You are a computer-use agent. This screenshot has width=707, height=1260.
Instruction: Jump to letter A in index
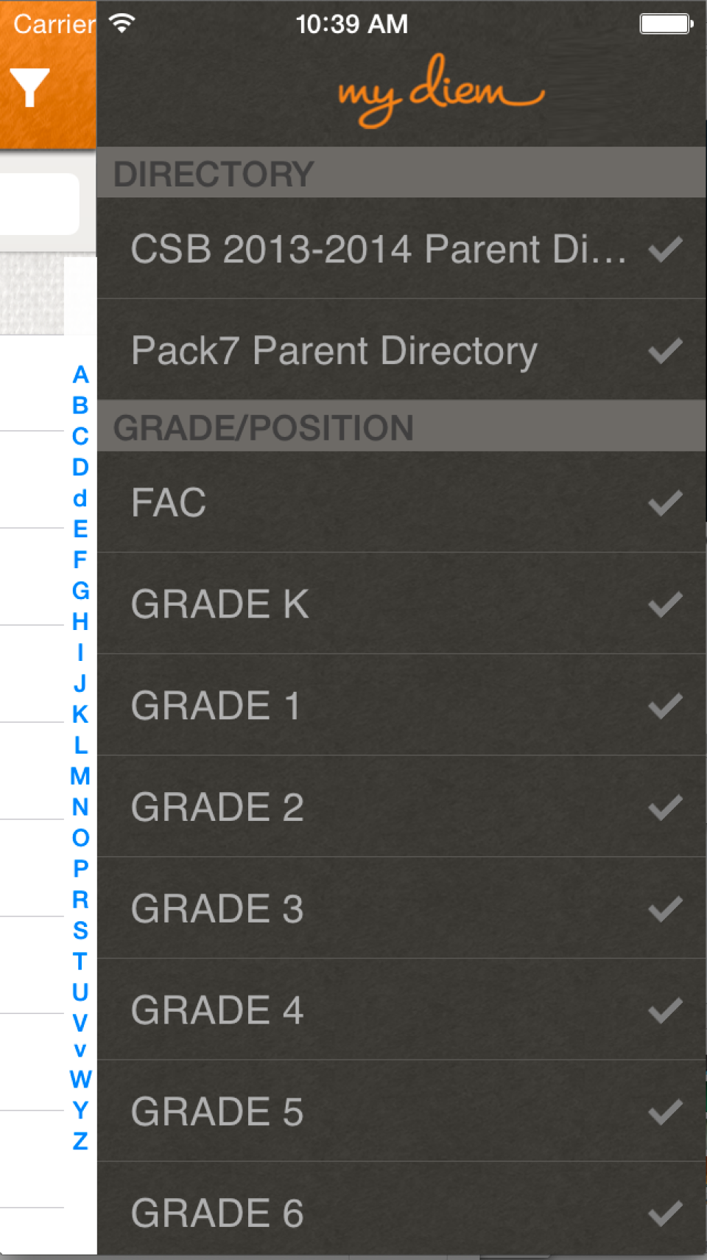pos(80,375)
